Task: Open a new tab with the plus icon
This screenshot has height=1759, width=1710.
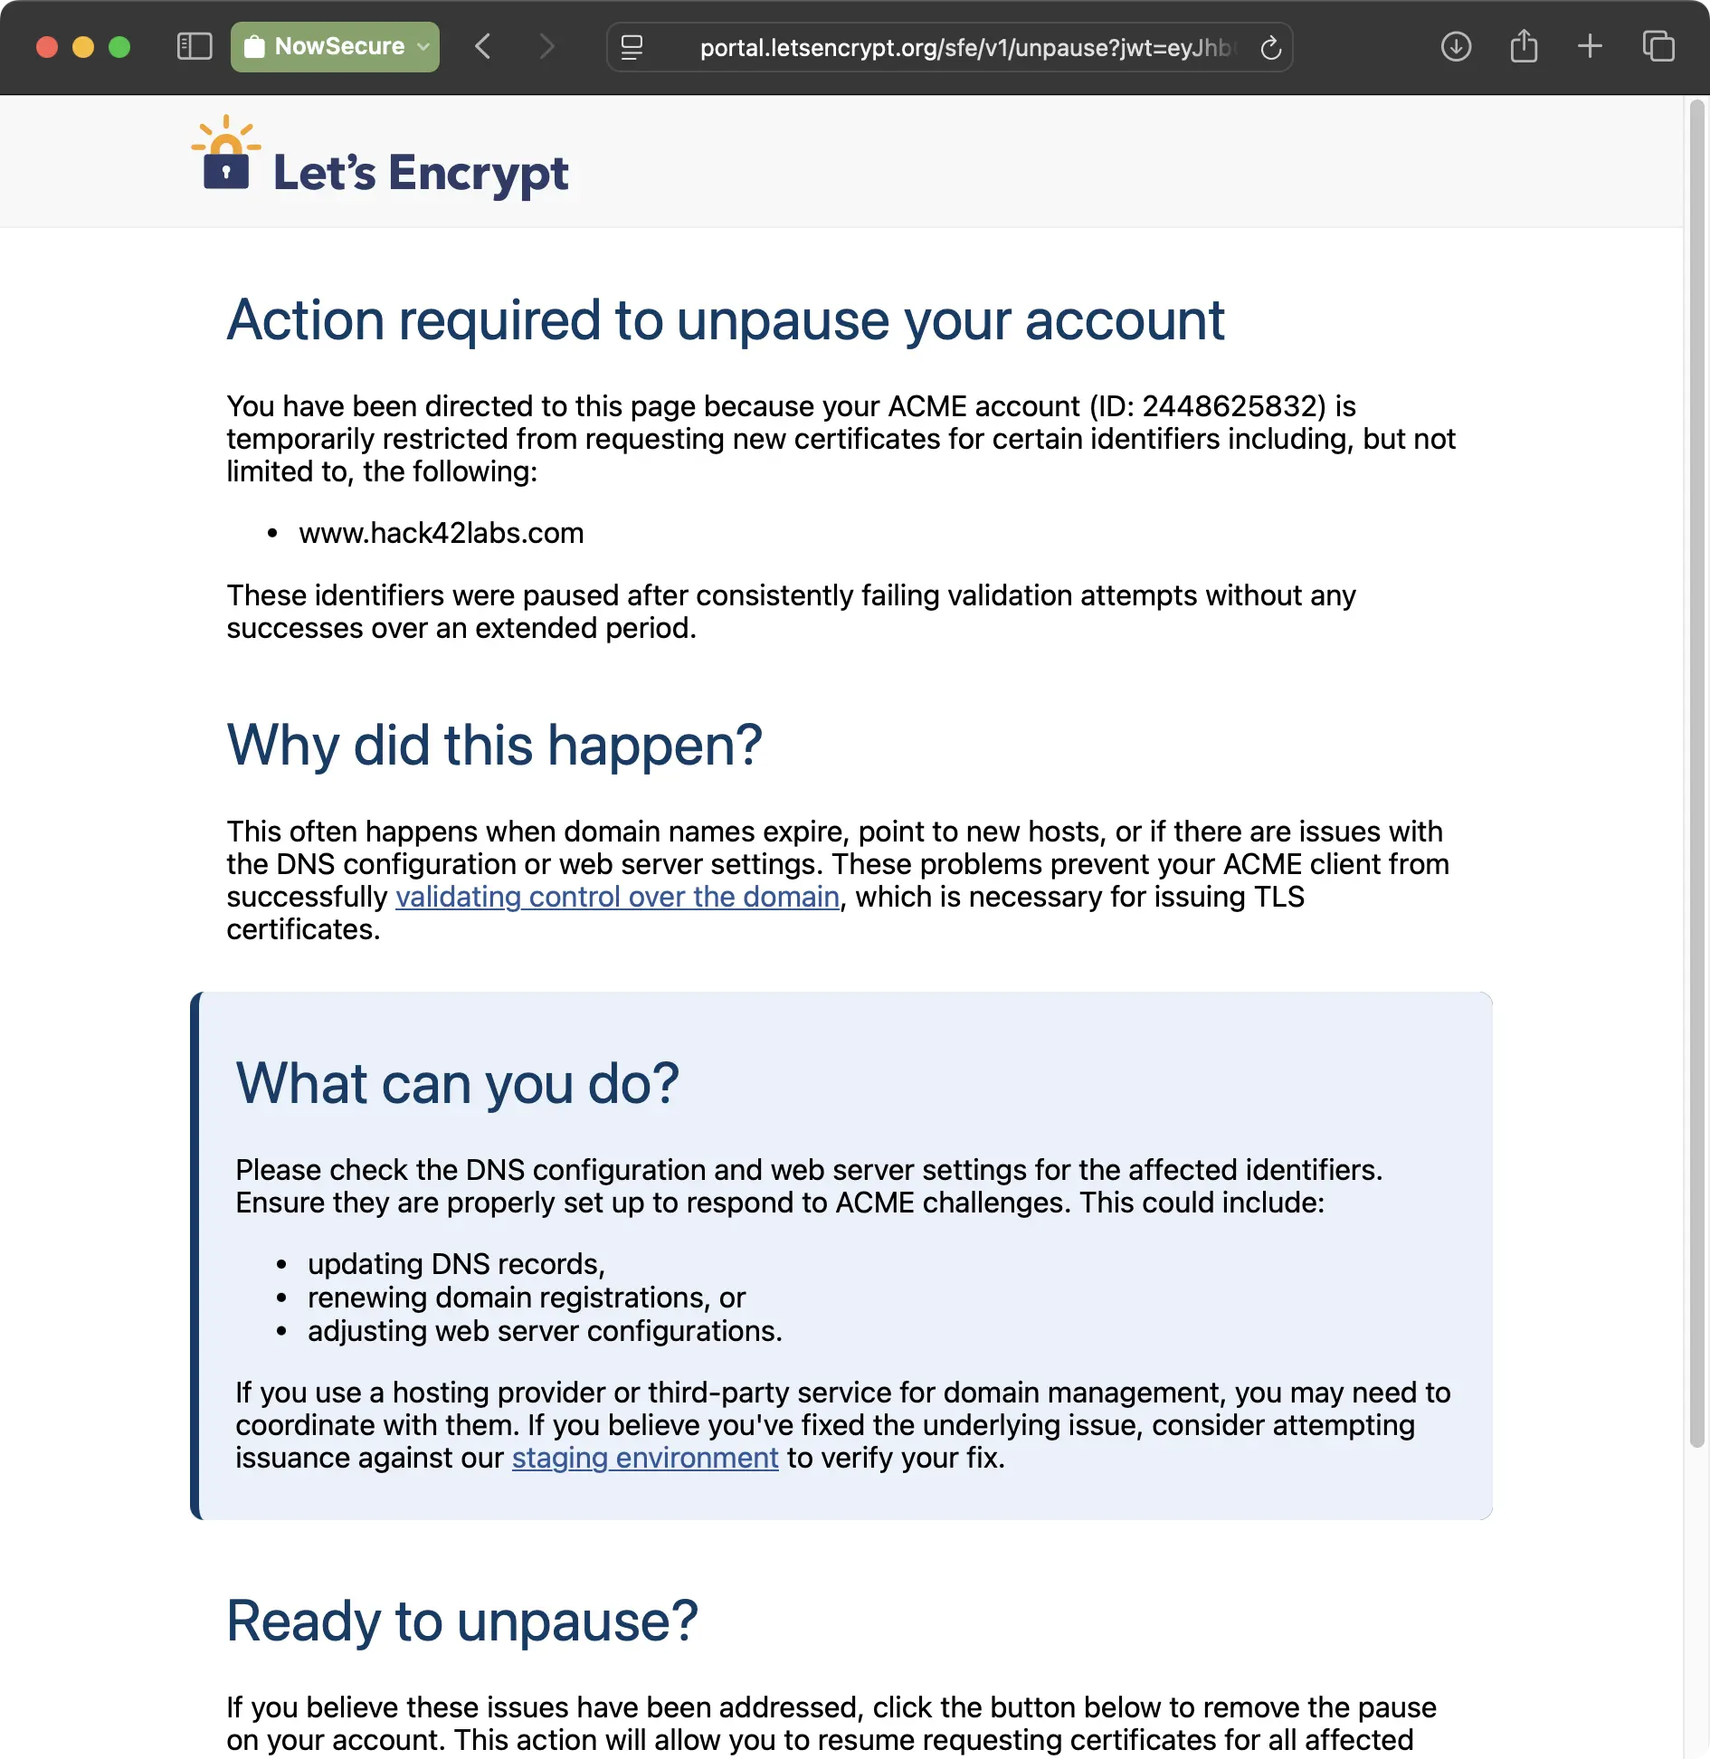Action: point(1590,47)
